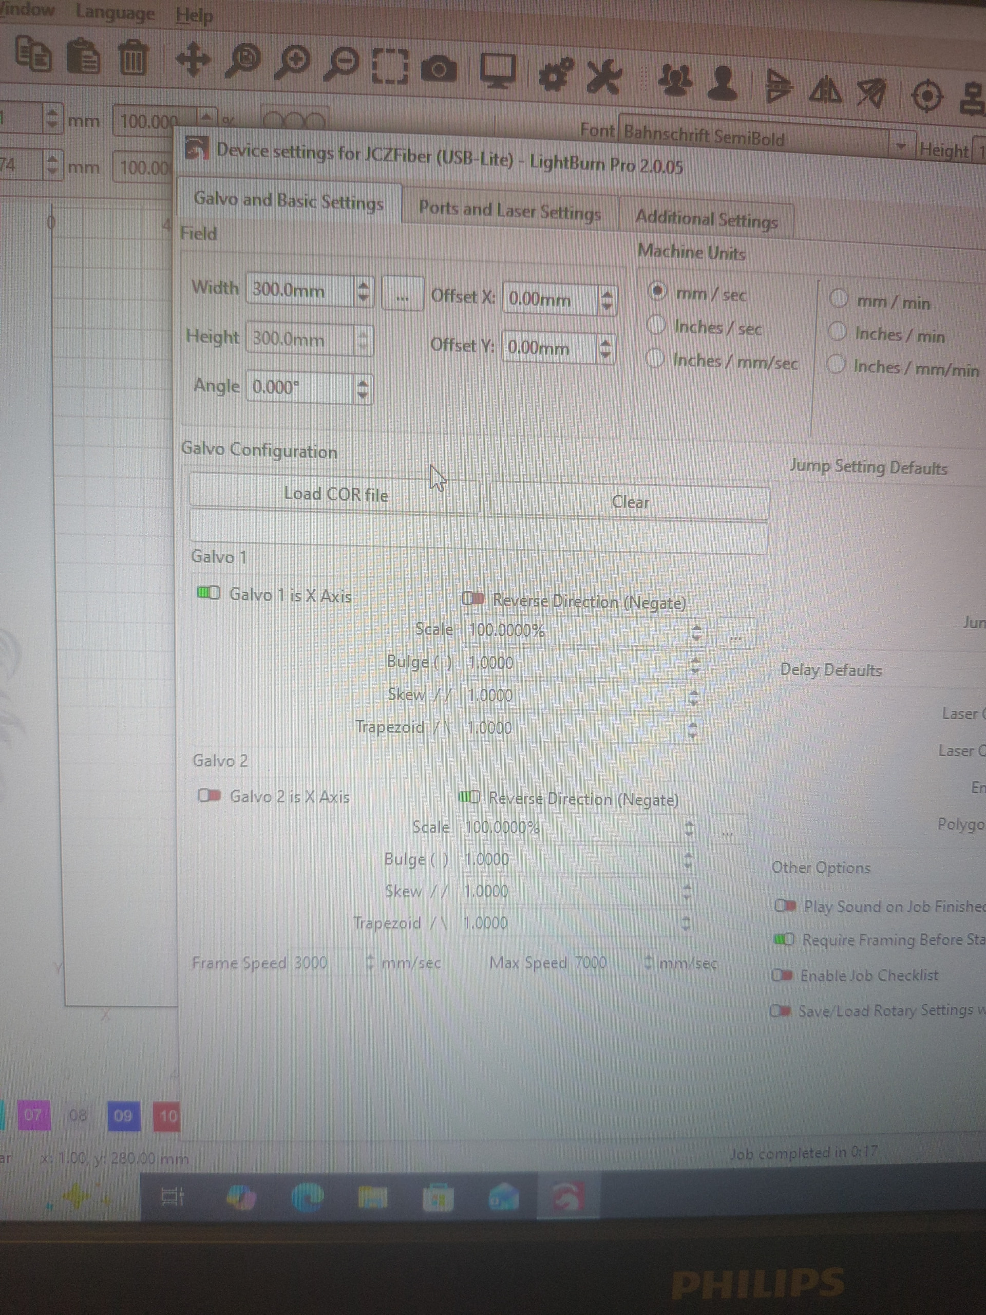Toggle Galvo 1 is X Axis switch
This screenshot has width=986, height=1315.
click(x=208, y=593)
